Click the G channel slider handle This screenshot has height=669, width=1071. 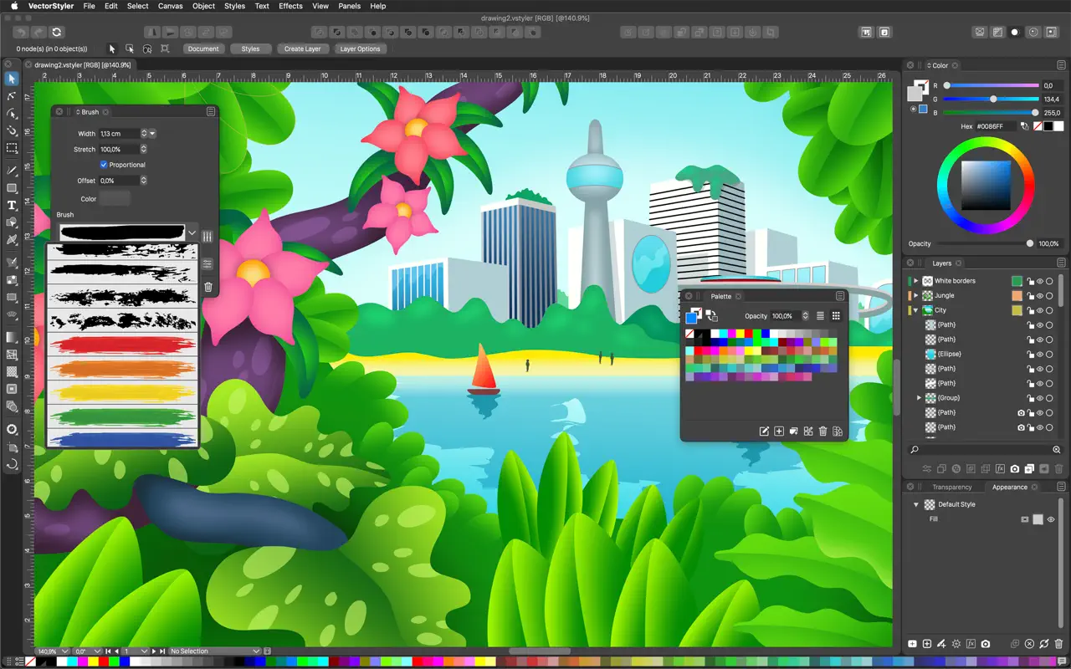tap(993, 99)
